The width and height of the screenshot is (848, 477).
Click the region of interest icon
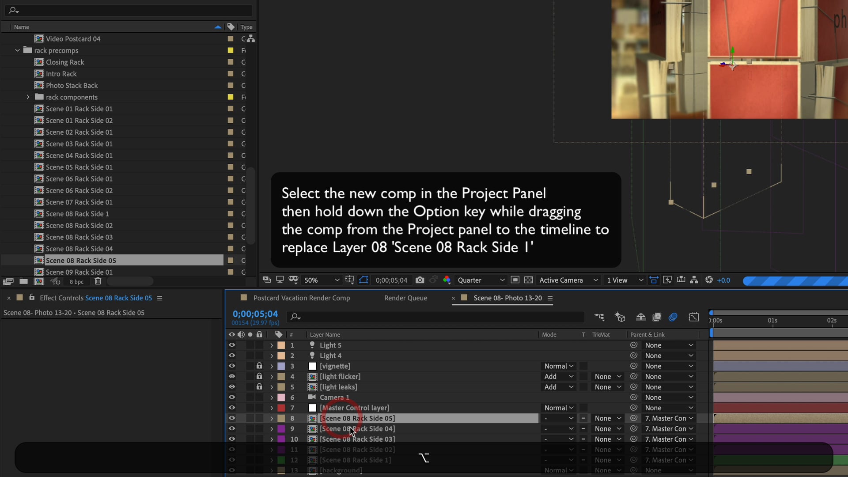pyautogui.click(x=515, y=280)
